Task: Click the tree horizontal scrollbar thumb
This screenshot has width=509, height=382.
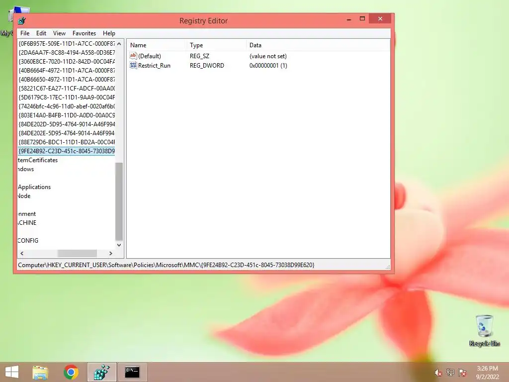Action: point(77,253)
